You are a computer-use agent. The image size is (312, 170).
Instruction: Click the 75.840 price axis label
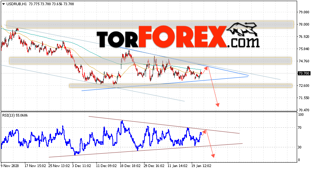coord(304,49)
